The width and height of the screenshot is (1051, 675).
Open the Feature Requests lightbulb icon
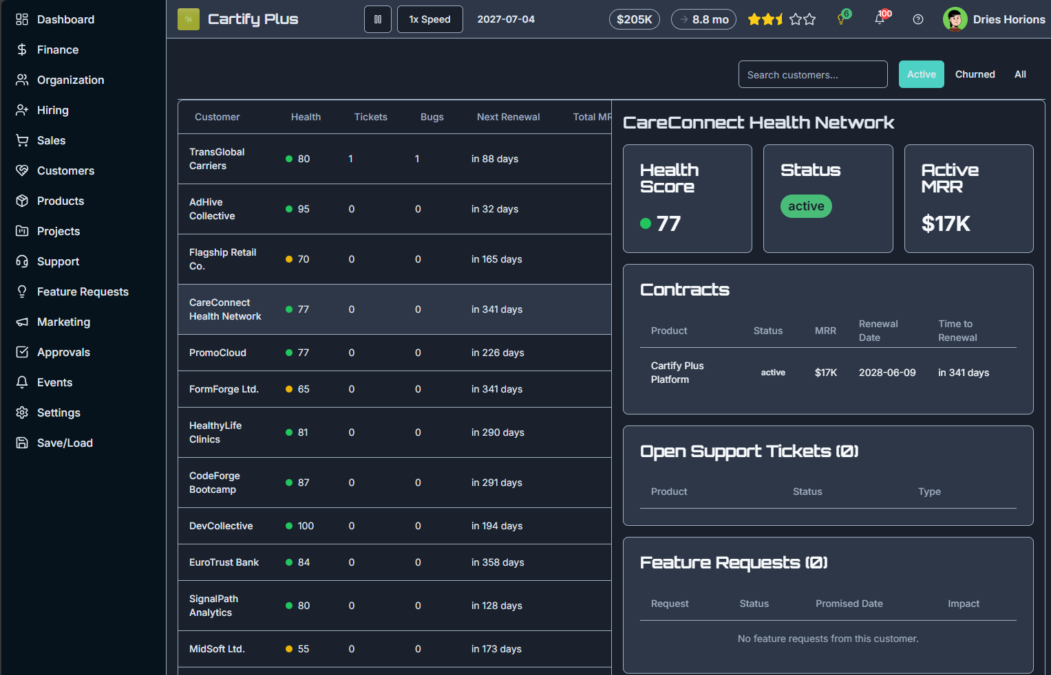click(22, 291)
